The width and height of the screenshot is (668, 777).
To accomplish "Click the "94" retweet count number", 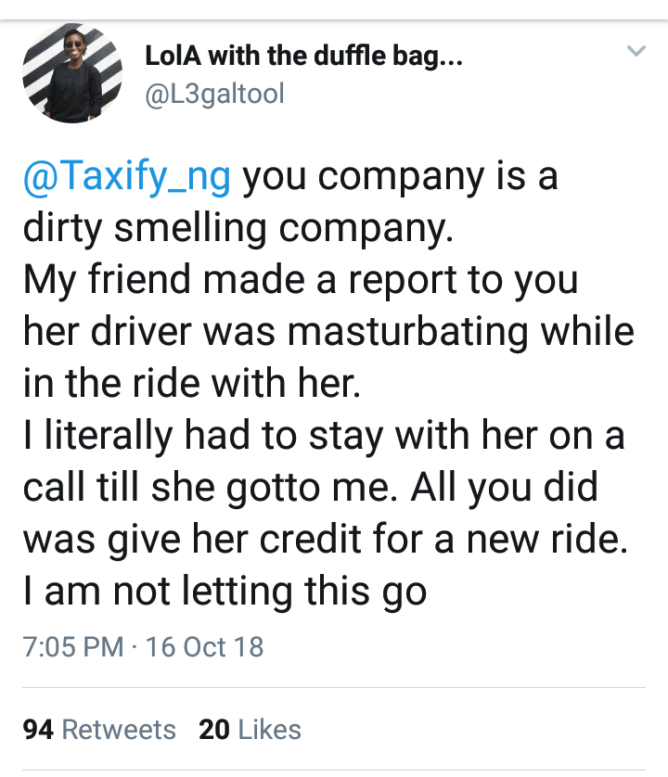I will 38,730.
